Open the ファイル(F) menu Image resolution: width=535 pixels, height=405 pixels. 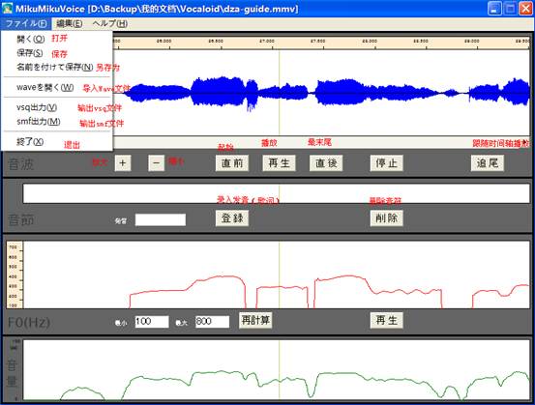[x=26, y=23]
